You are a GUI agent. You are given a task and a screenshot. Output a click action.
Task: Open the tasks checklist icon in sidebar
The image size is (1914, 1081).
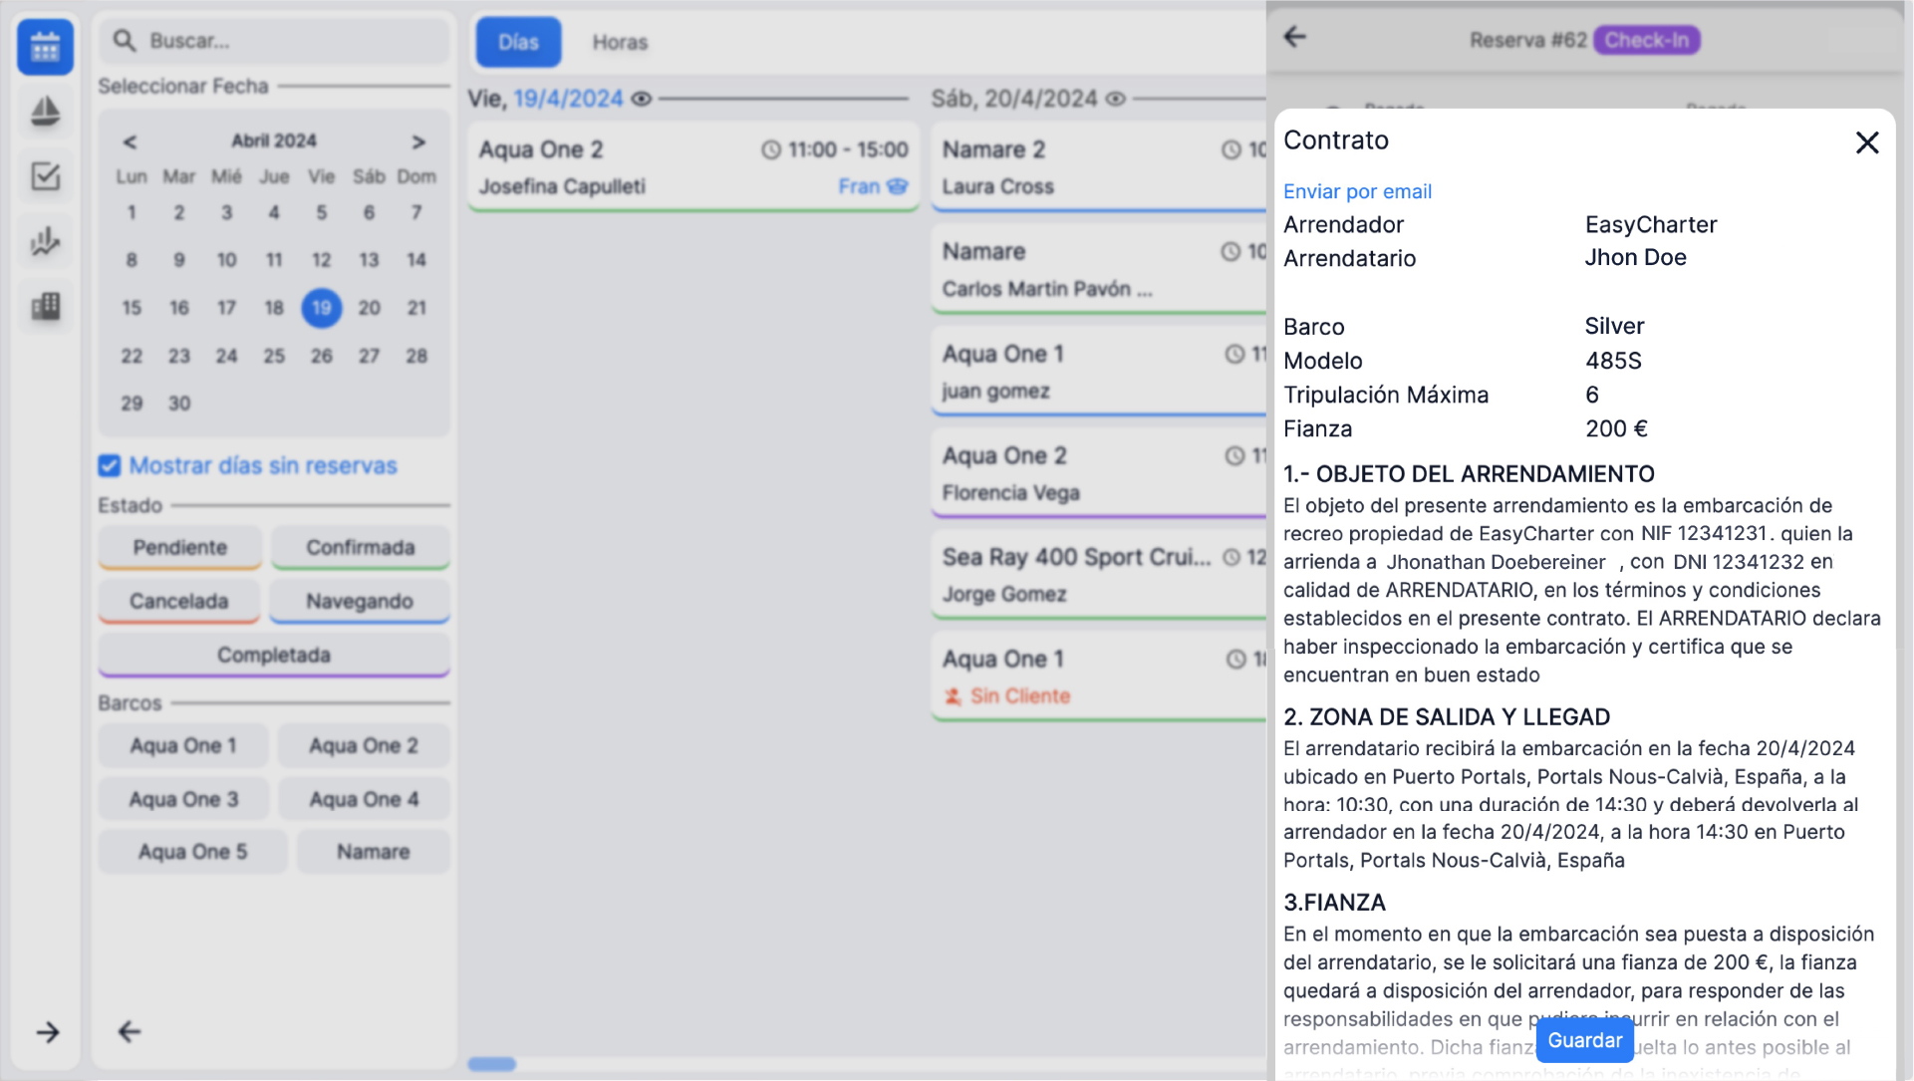click(45, 176)
